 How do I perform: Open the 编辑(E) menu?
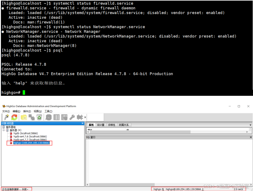[x=16, y=111]
